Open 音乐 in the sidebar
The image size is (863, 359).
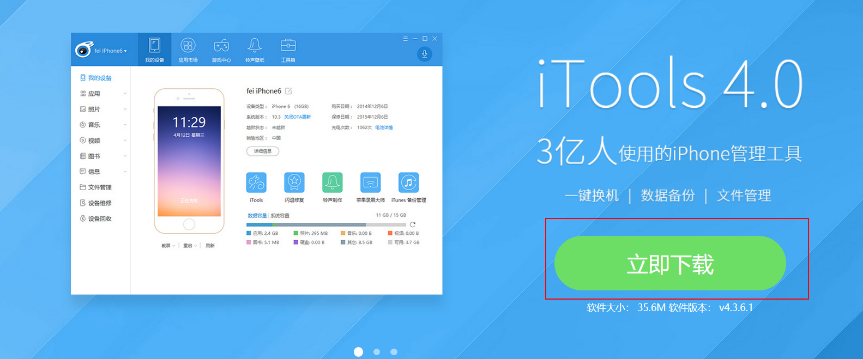coord(90,125)
